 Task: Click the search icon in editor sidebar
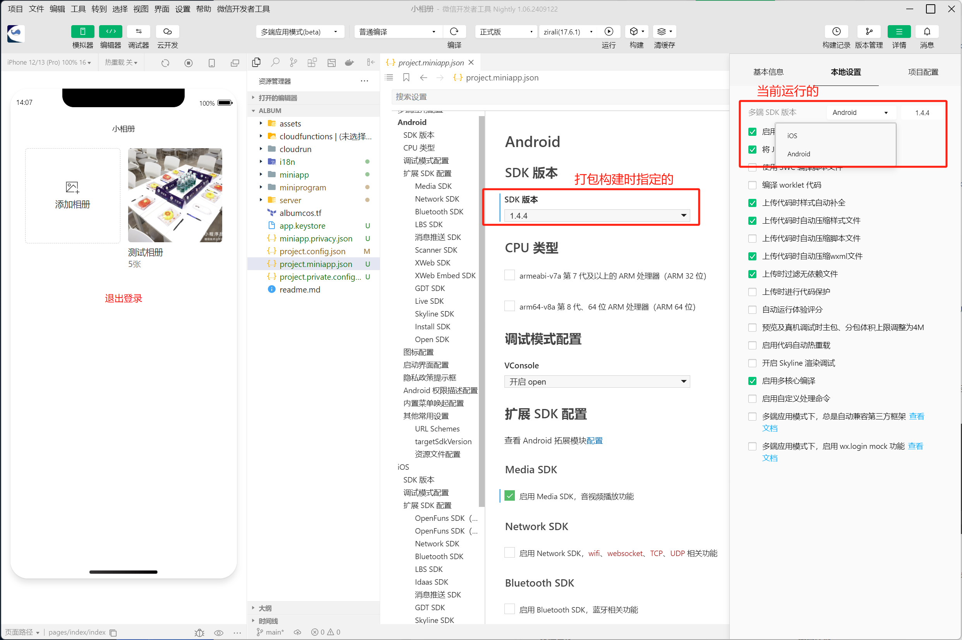[x=275, y=62]
